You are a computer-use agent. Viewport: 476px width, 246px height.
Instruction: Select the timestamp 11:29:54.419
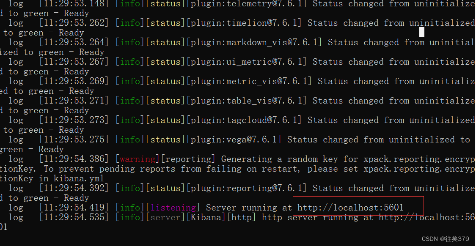[x=74, y=207]
